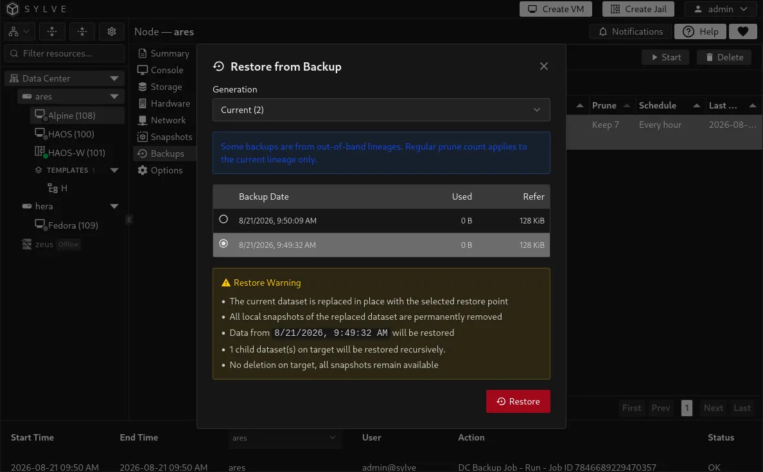763x472 pixels.
Task: Click the Last page button
Action: (742, 408)
